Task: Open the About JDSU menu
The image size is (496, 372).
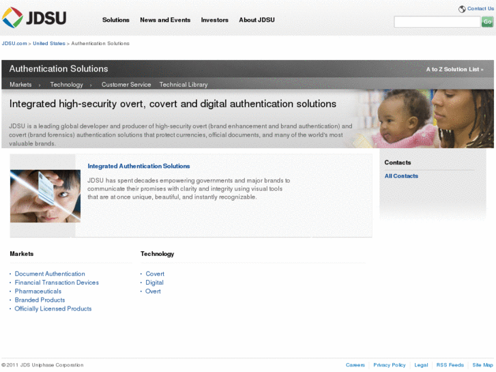Action: [x=257, y=20]
